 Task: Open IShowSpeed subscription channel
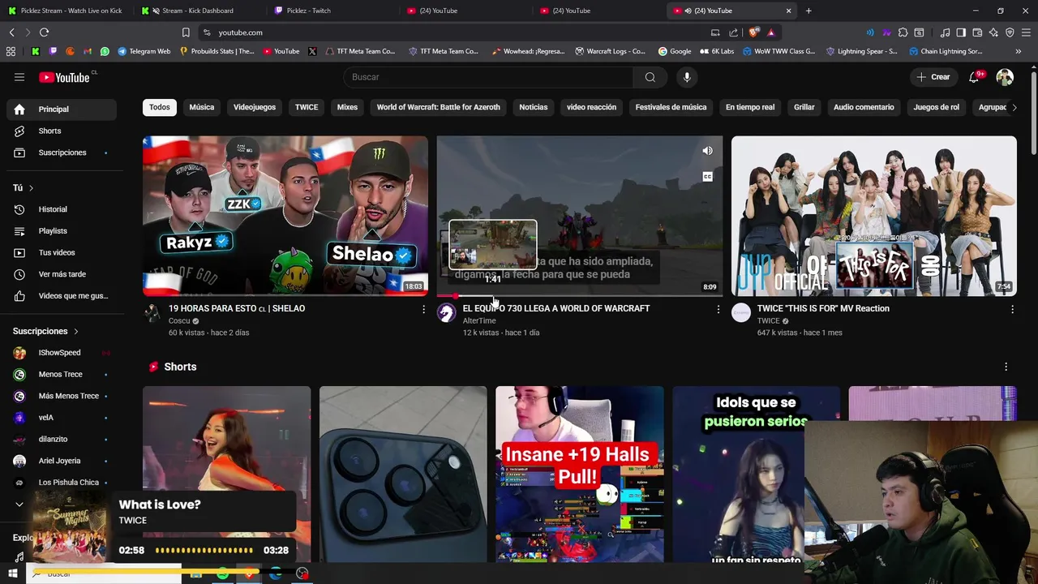coord(62,353)
